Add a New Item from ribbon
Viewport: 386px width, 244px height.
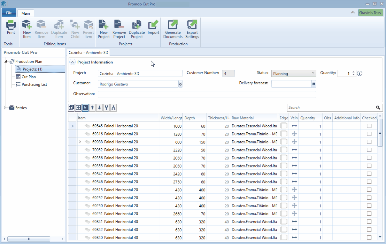pos(27,29)
